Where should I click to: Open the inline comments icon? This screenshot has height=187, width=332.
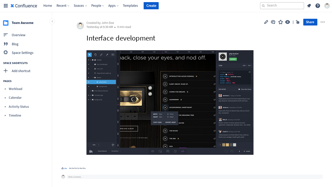(273, 22)
